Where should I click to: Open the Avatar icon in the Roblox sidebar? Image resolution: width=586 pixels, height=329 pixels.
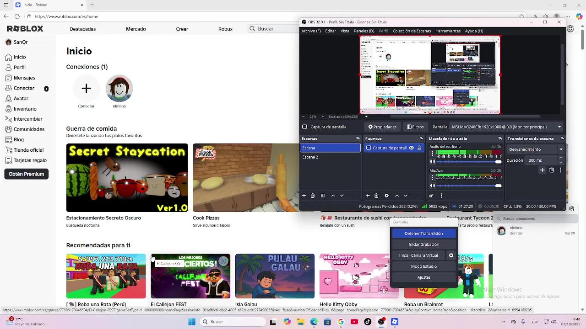coord(9,98)
